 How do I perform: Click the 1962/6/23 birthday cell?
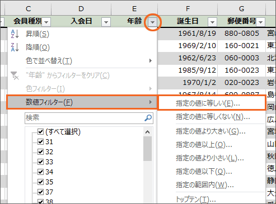188,58
